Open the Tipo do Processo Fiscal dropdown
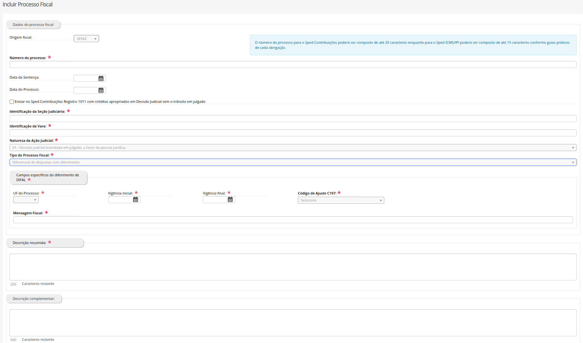583x343 pixels. click(293, 162)
